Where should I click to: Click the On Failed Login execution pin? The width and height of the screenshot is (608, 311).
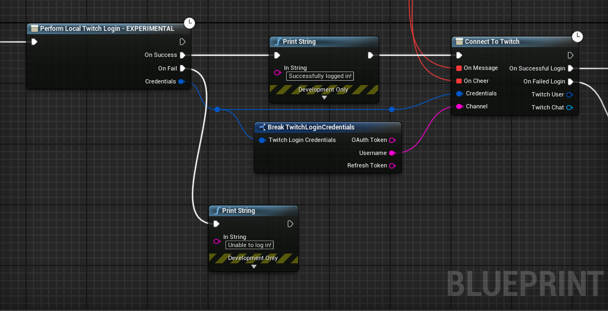570,82
